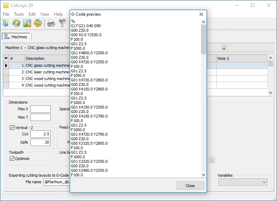Image resolution: width=277 pixels, height=201 pixels.
Task: Click the funnel filter icon
Action: click(62, 23)
